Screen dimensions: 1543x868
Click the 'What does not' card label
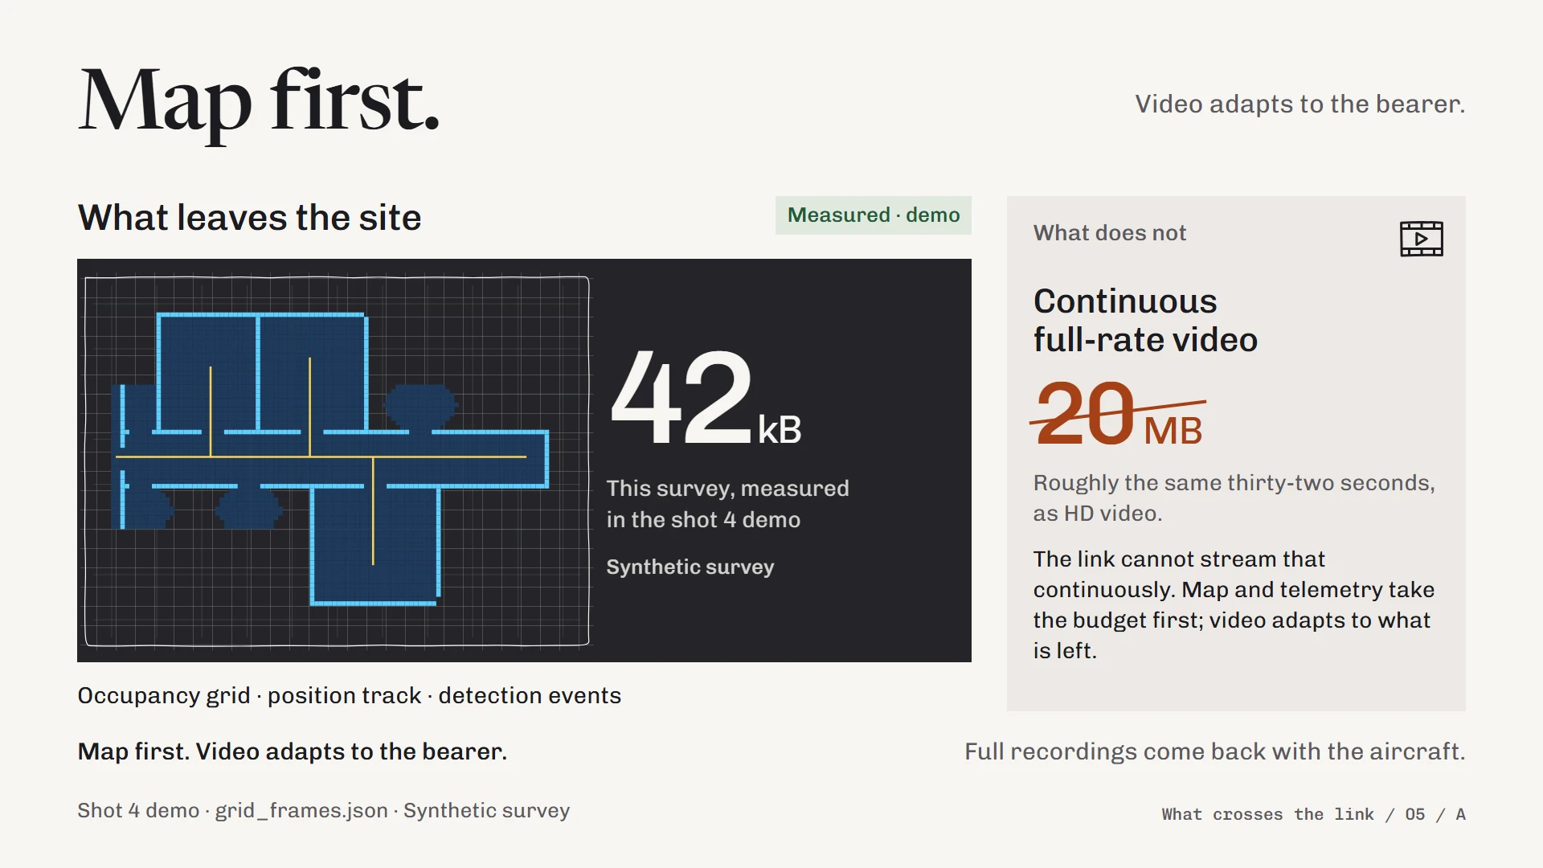click(1109, 233)
